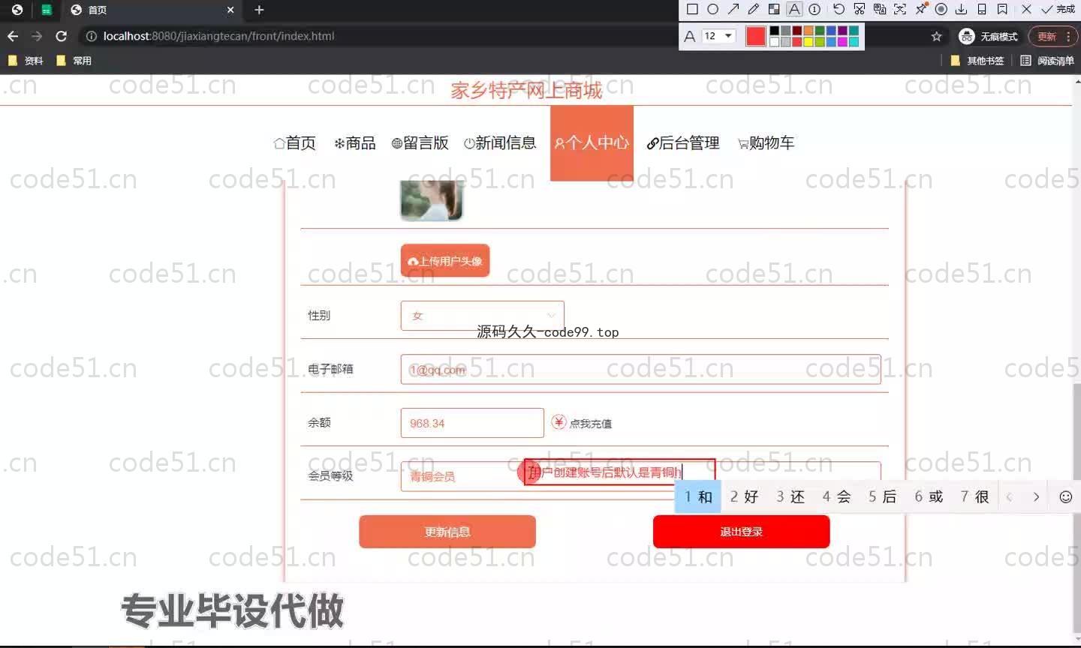Pick IME candidate 1 和
This screenshot has width=1081, height=648.
[698, 496]
